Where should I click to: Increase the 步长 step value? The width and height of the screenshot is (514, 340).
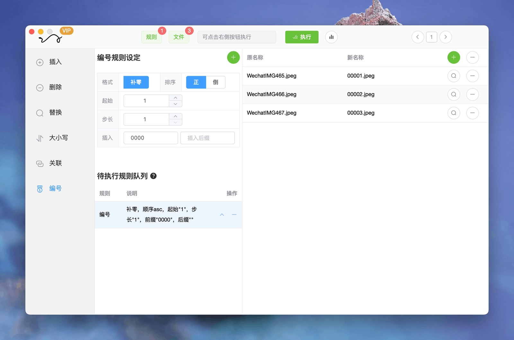click(x=175, y=117)
